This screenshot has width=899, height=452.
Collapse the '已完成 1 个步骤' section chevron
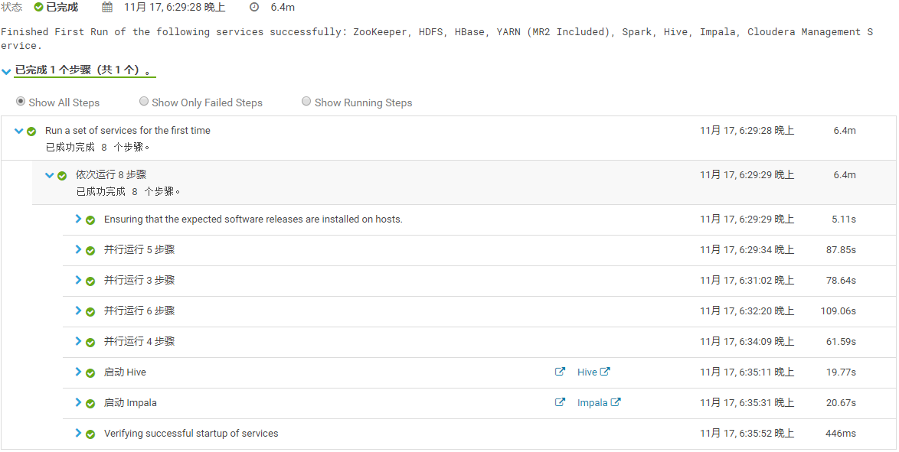6,72
